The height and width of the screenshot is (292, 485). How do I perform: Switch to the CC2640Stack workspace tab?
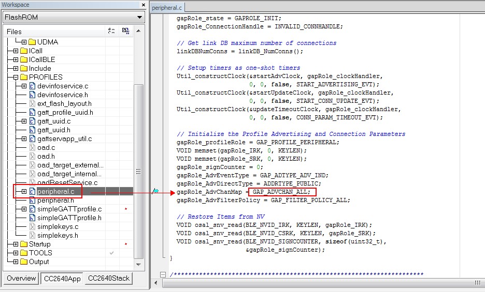coord(109,279)
